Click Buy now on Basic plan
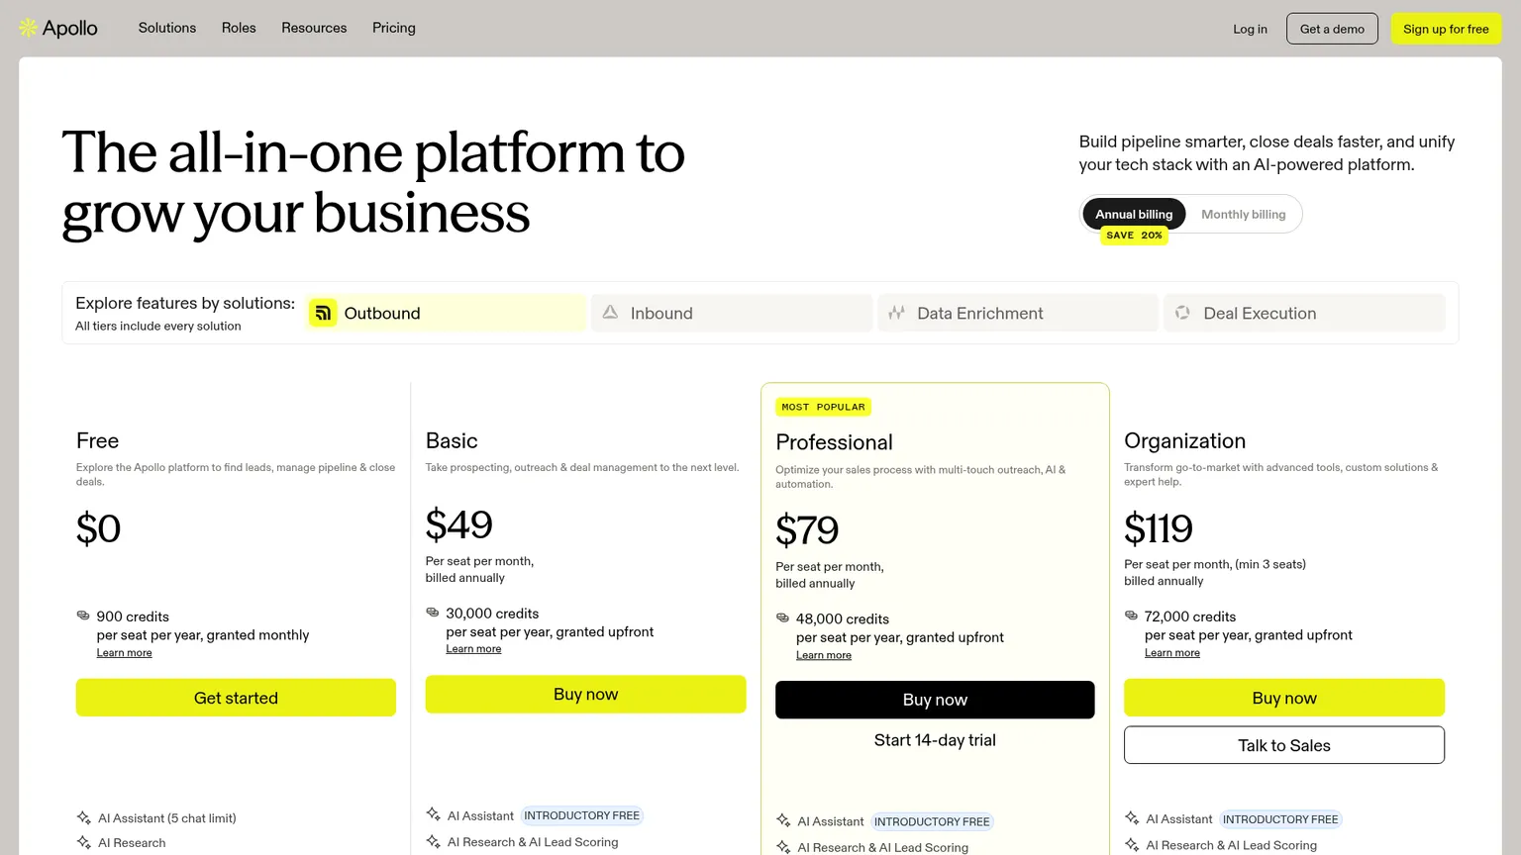The width and height of the screenshot is (1521, 855). point(585,695)
